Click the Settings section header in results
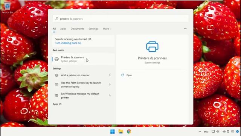 [57, 69]
